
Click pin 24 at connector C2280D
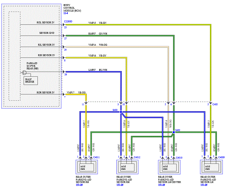(x=65, y=50)
